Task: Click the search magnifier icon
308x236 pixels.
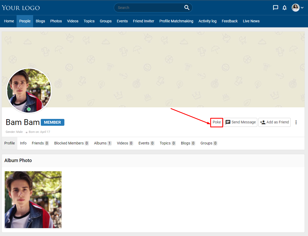Action: point(187,8)
